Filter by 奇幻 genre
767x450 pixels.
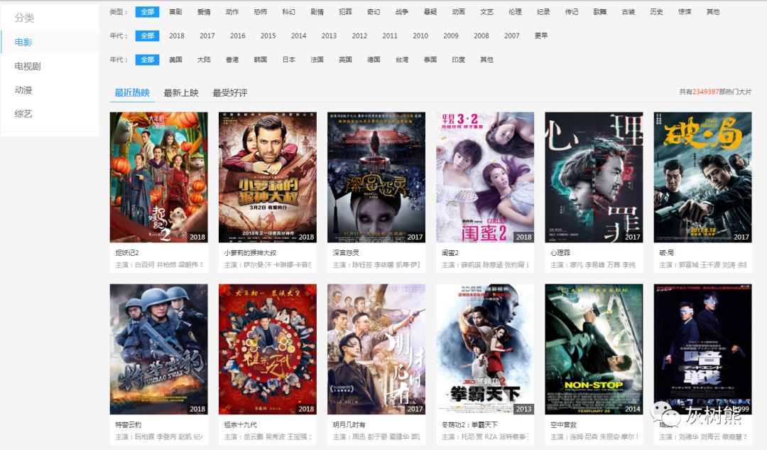(x=374, y=12)
